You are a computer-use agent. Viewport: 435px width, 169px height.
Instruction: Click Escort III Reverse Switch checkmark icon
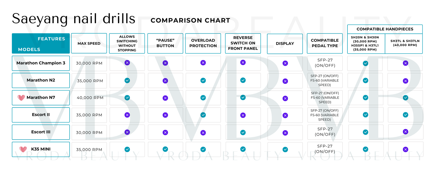[x=243, y=132]
